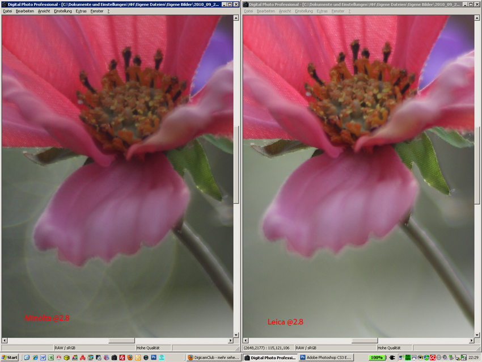Click up arrow of right window vertical scrollbar
Screen dimensions: 482x362
tap(477, 18)
